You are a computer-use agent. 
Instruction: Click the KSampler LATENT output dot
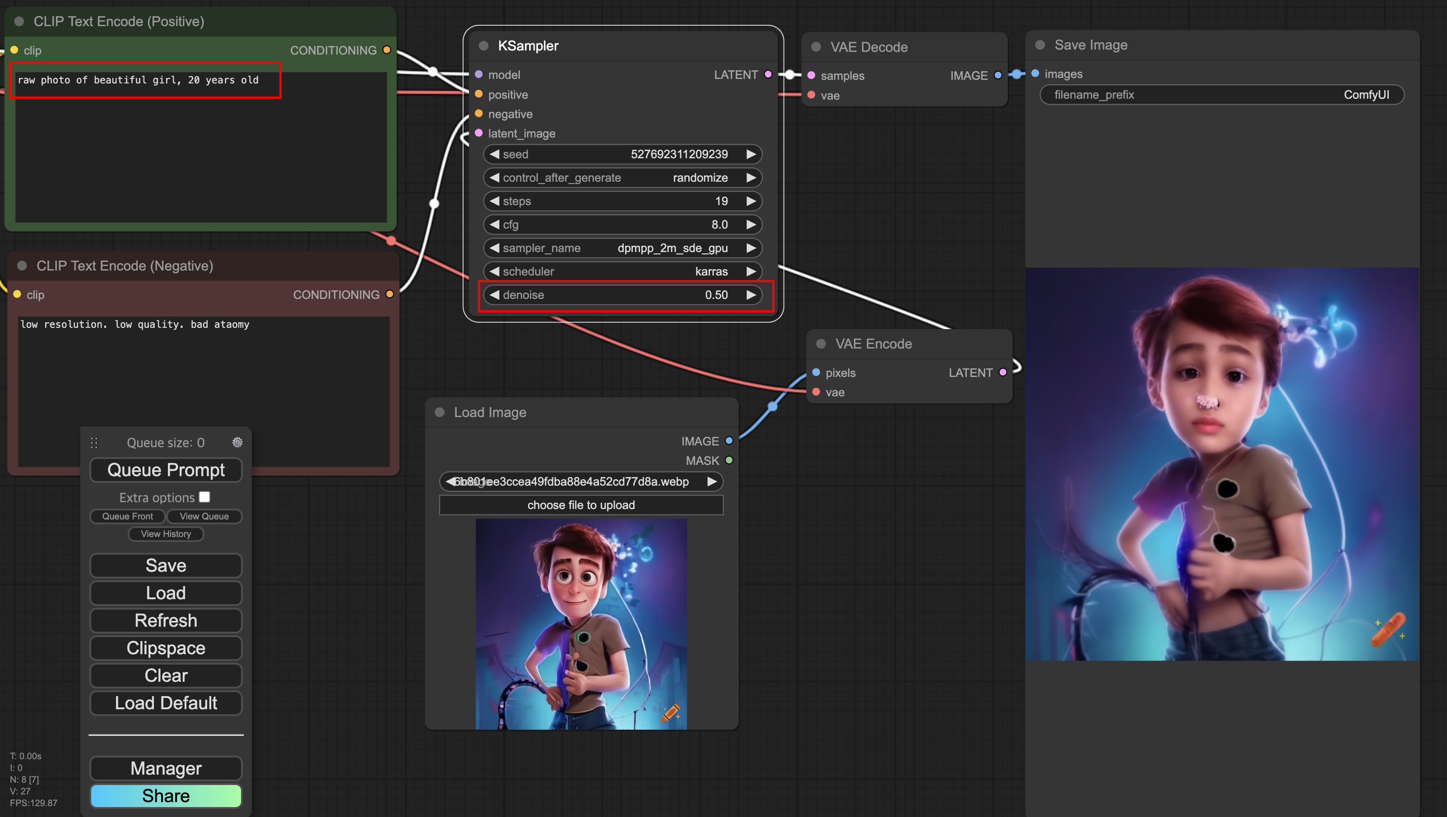click(x=768, y=74)
